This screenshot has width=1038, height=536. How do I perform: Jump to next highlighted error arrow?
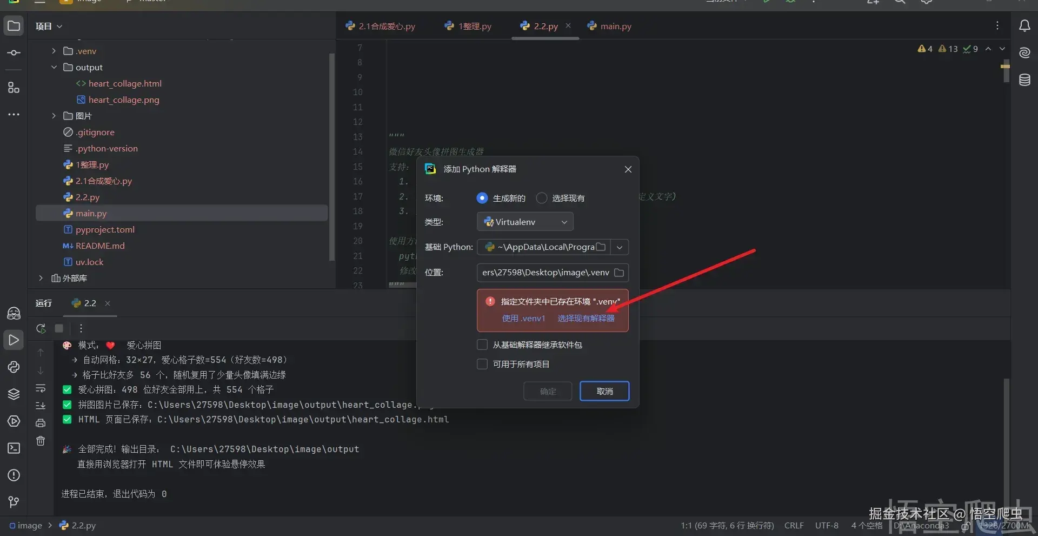tap(1002, 49)
